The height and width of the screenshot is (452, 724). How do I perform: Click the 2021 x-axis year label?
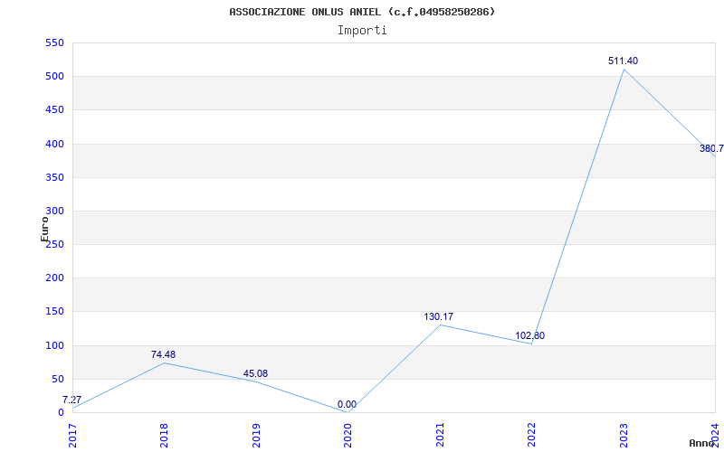440,435
